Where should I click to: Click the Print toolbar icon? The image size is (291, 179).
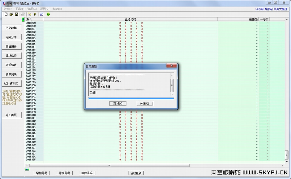point(23,14)
